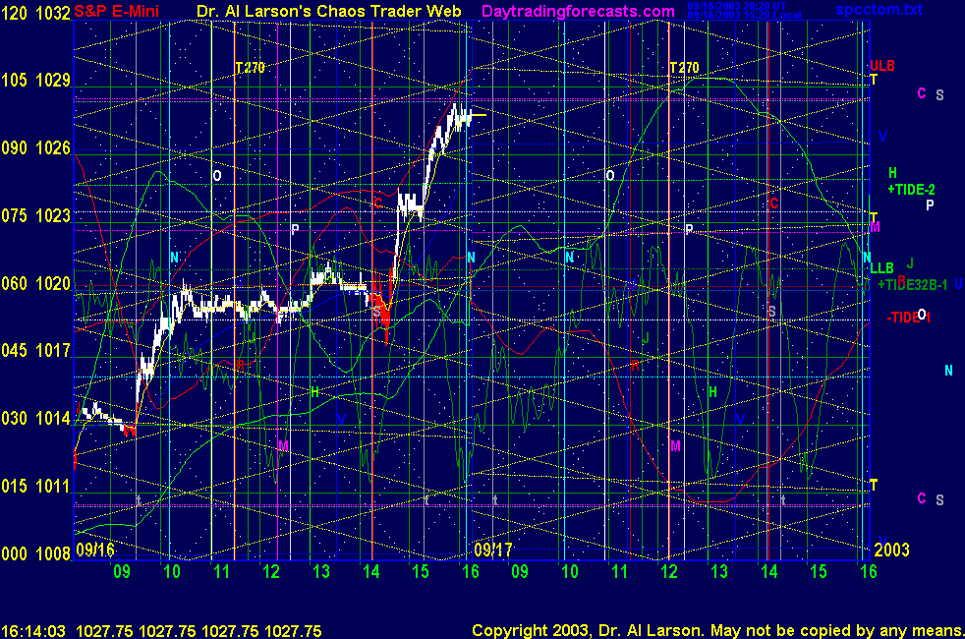The image size is (965, 639).
Task: Select the T270 marker on the 09/16 session
Action: (x=251, y=68)
